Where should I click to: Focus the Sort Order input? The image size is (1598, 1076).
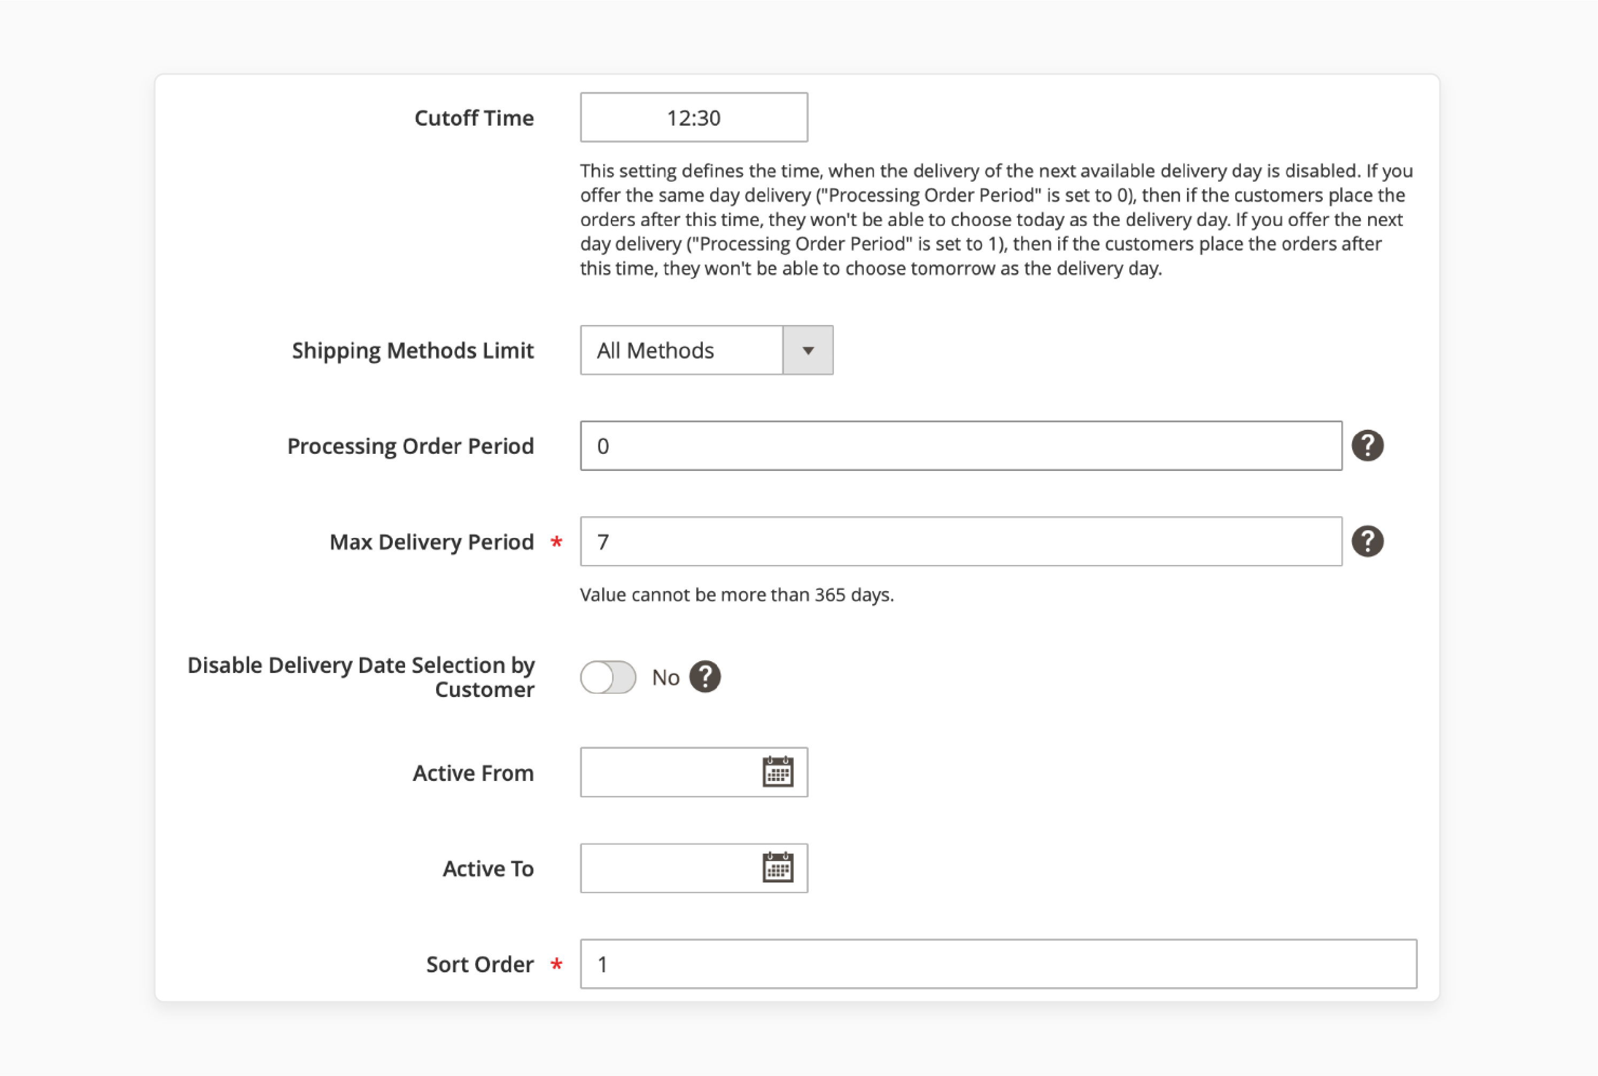(x=998, y=963)
